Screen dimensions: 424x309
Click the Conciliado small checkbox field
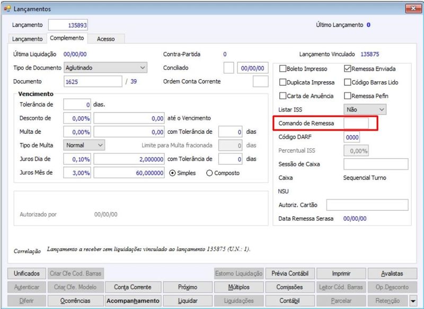[x=229, y=68]
